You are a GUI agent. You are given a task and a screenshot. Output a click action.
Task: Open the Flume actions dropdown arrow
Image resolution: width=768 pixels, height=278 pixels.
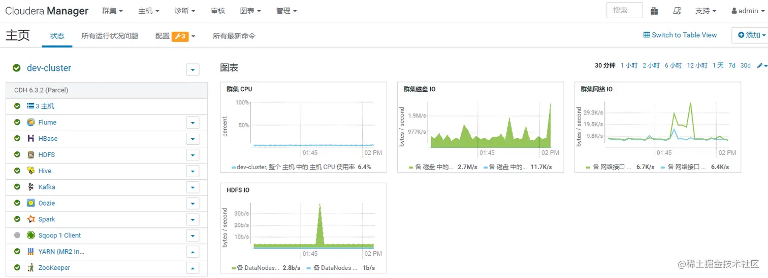(193, 123)
